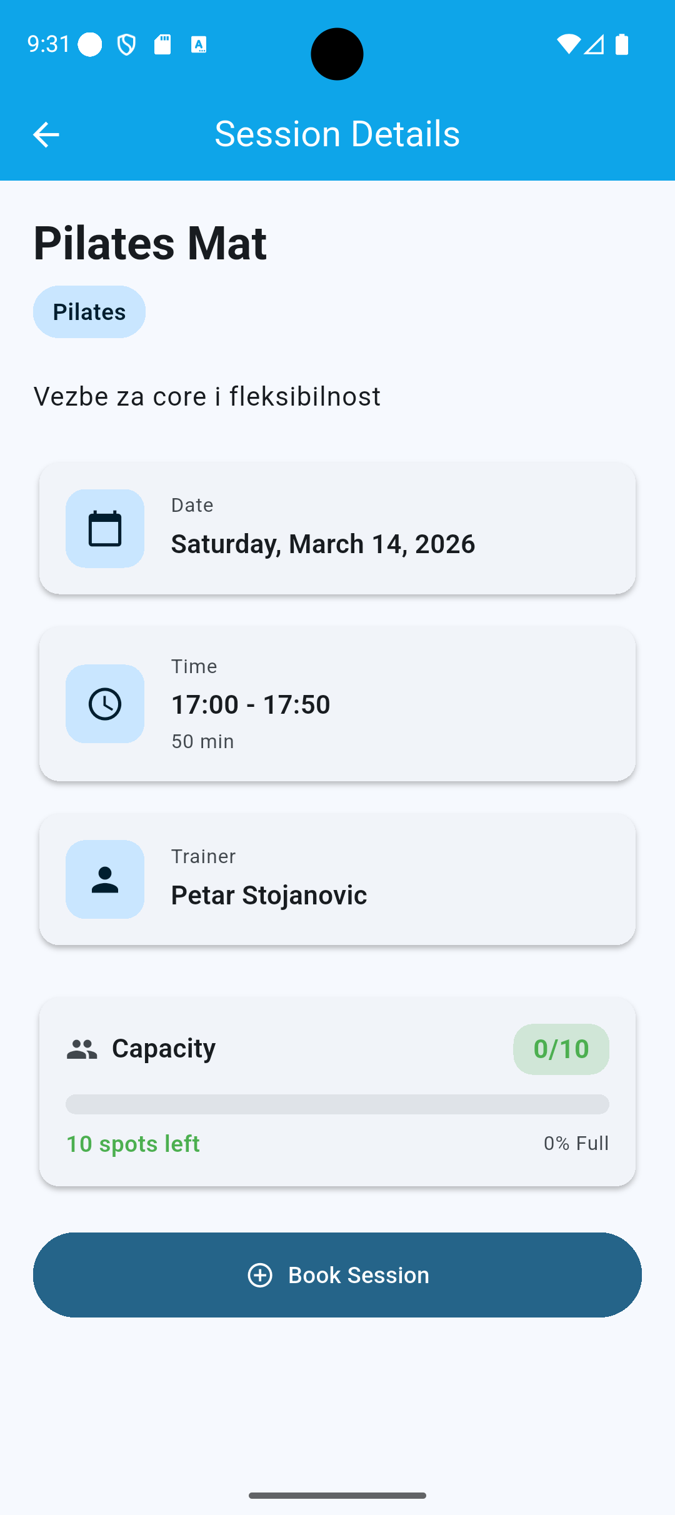Click the Session Details title
Image resolution: width=675 pixels, height=1515 pixels.
tap(337, 134)
